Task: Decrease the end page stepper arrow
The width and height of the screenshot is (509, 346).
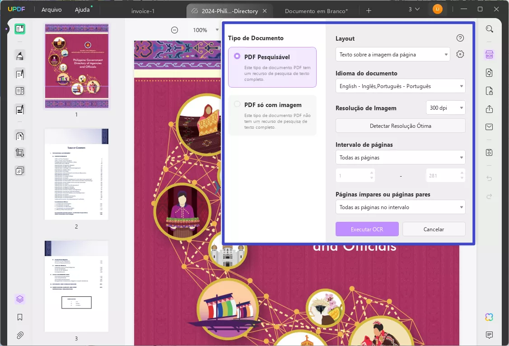Action: click(x=462, y=178)
